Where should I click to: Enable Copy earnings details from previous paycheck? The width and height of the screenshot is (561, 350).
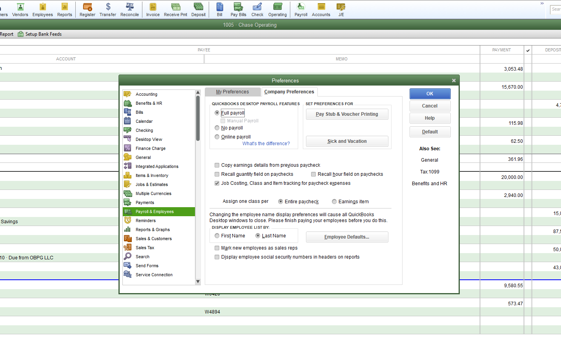click(x=217, y=165)
